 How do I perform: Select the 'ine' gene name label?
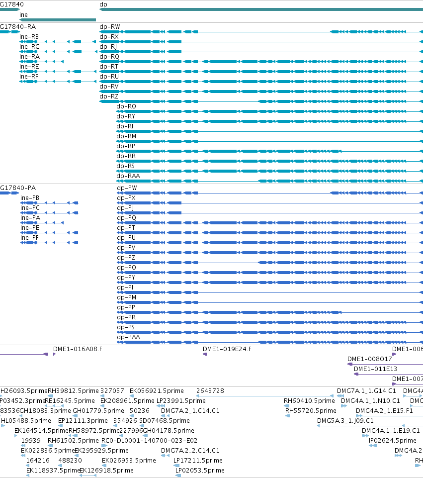[x=23, y=14]
